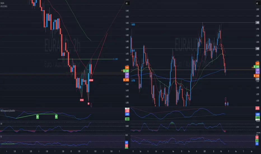The height and width of the screenshot is (154, 261).
Task: Click the purple current price tag on right chart
Action: pyautogui.click(x=257, y=71)
